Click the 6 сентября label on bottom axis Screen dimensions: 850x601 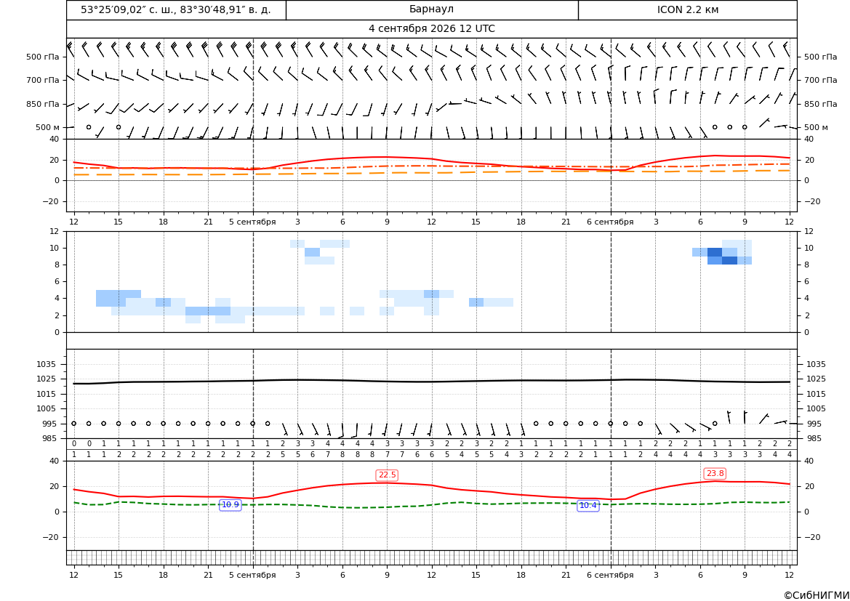pyautogui.click(x=610, y=575)
